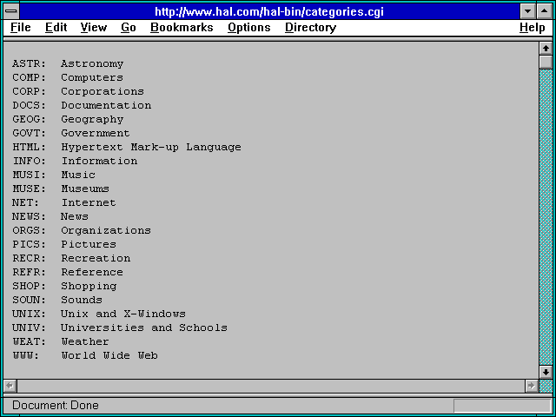Click the 'Pictures' category line
The height and width of the screenshot is (417, 556).
tap(64, 244)
